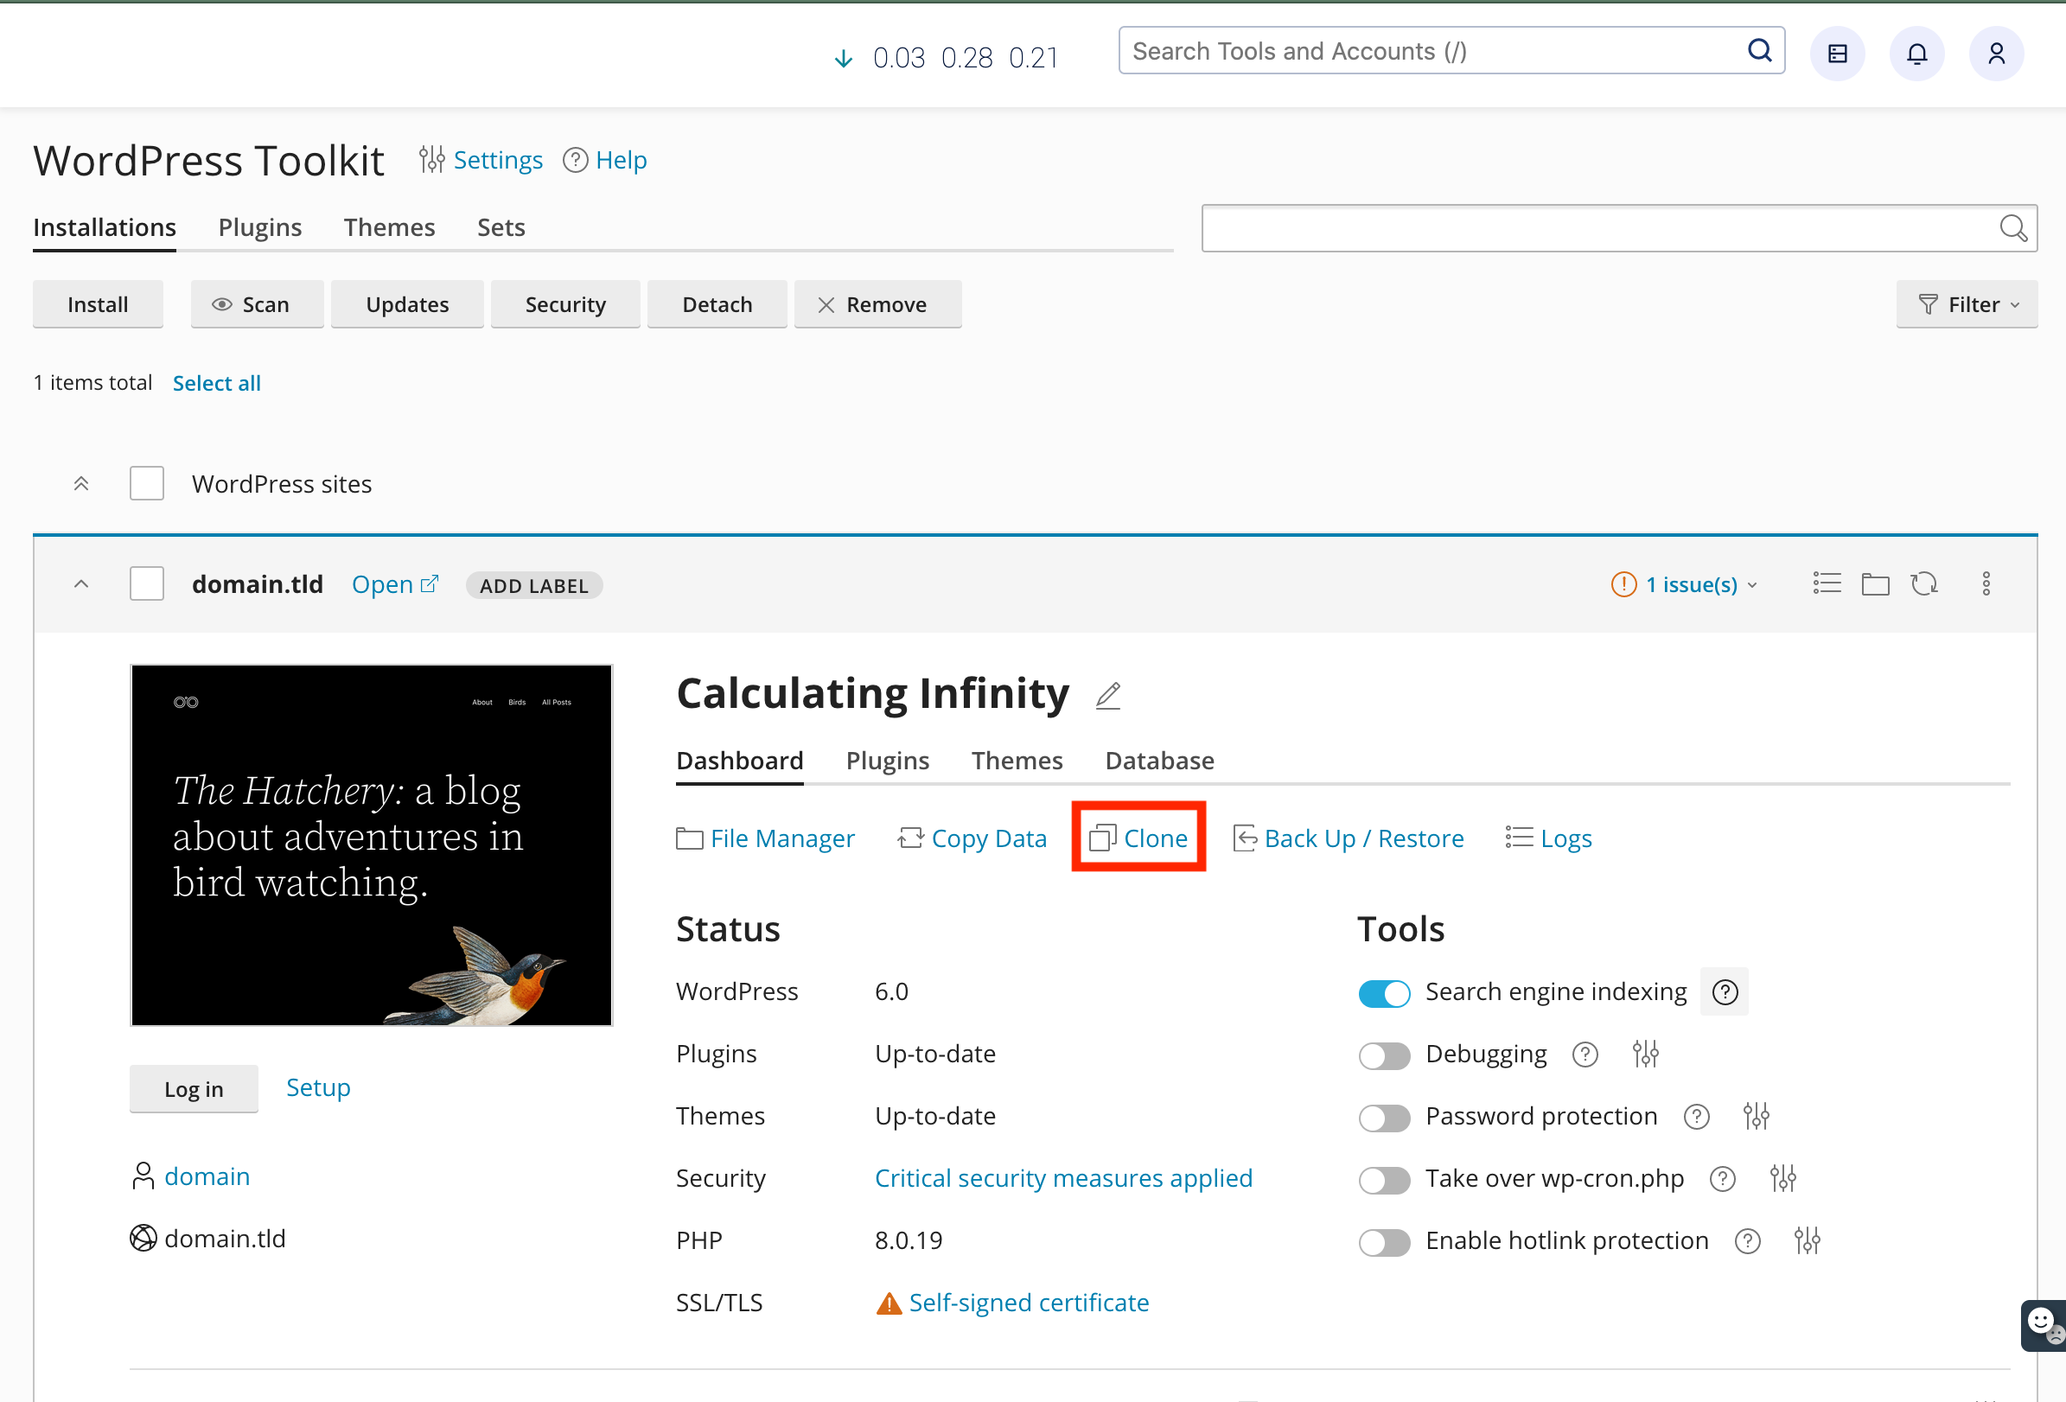Collapse the WordPress sites group
Screen dimensions: 2066x1402
(81, 484)
